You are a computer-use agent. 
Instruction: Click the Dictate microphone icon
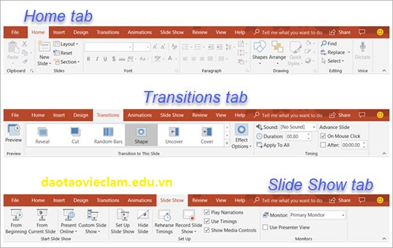click(x=362, y=47)
